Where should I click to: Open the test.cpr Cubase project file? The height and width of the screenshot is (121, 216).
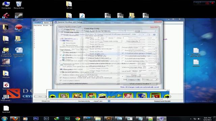[6, 86]
